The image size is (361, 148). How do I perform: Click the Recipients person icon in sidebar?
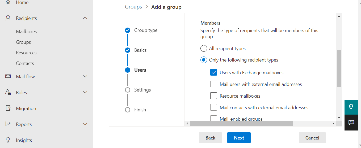pos(8,18)
